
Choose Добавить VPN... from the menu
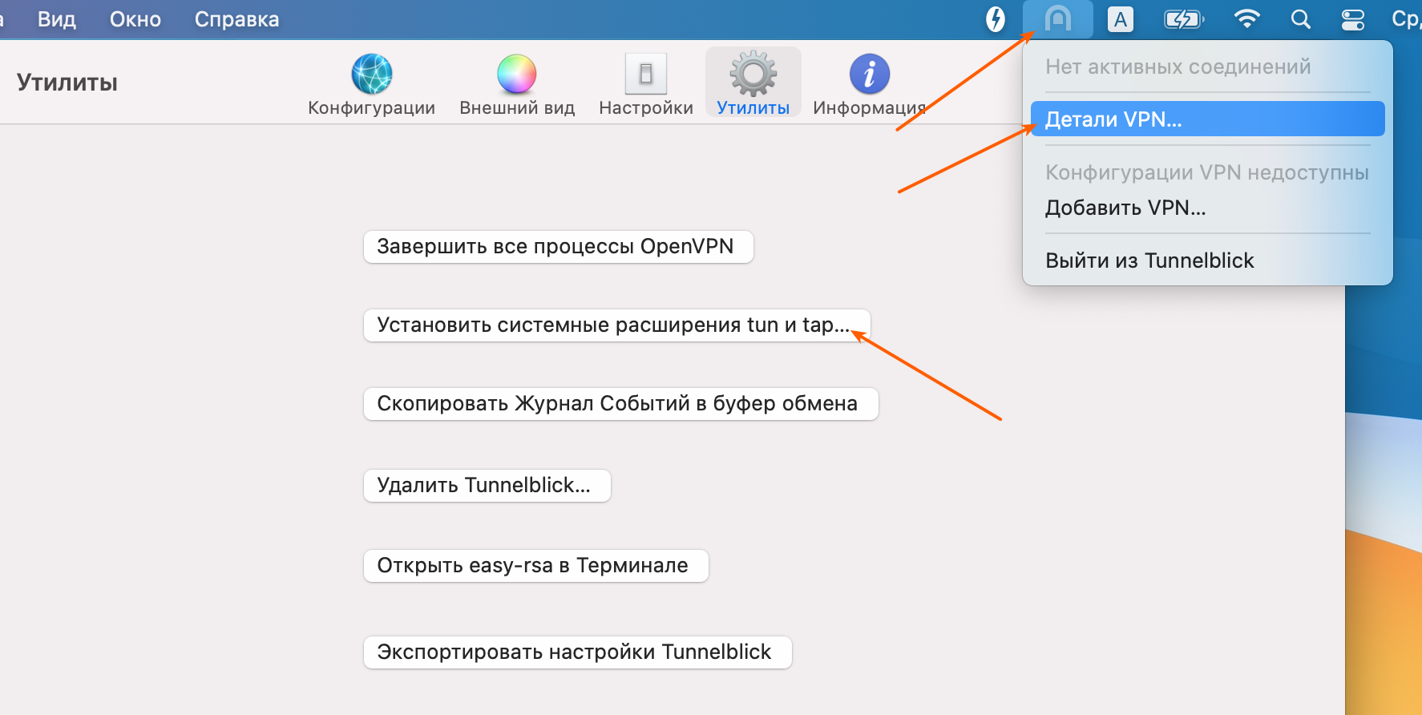1125,208
